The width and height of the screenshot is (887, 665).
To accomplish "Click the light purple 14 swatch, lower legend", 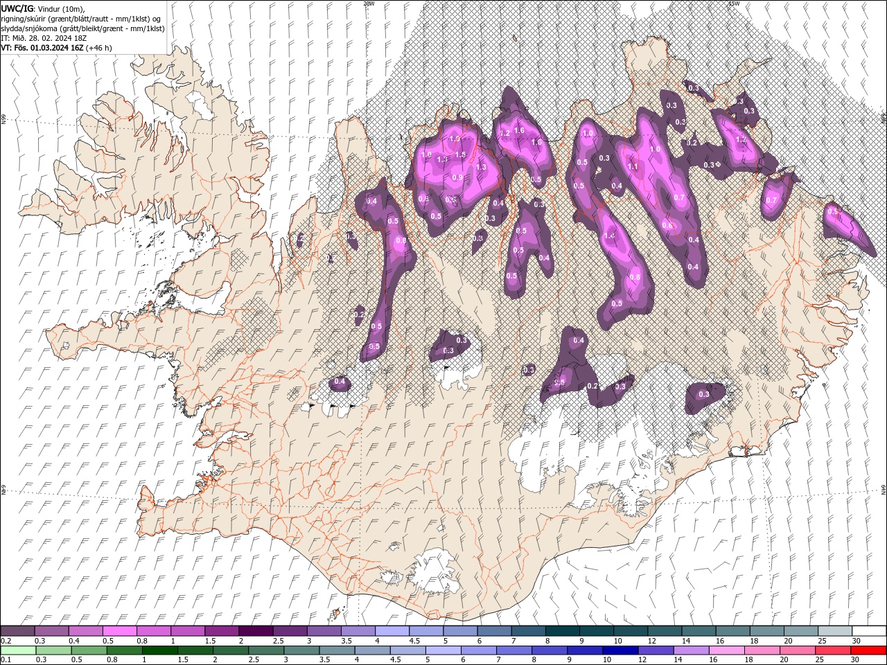I will pyautogui.click(x=690, y=650).
